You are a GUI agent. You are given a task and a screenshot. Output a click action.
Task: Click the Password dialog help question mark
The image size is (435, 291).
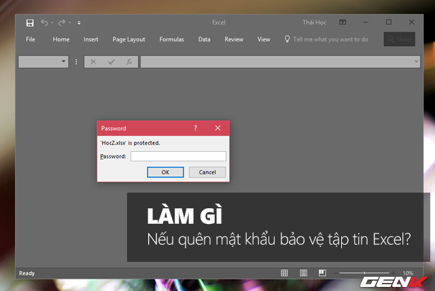[x=195, y=128]
